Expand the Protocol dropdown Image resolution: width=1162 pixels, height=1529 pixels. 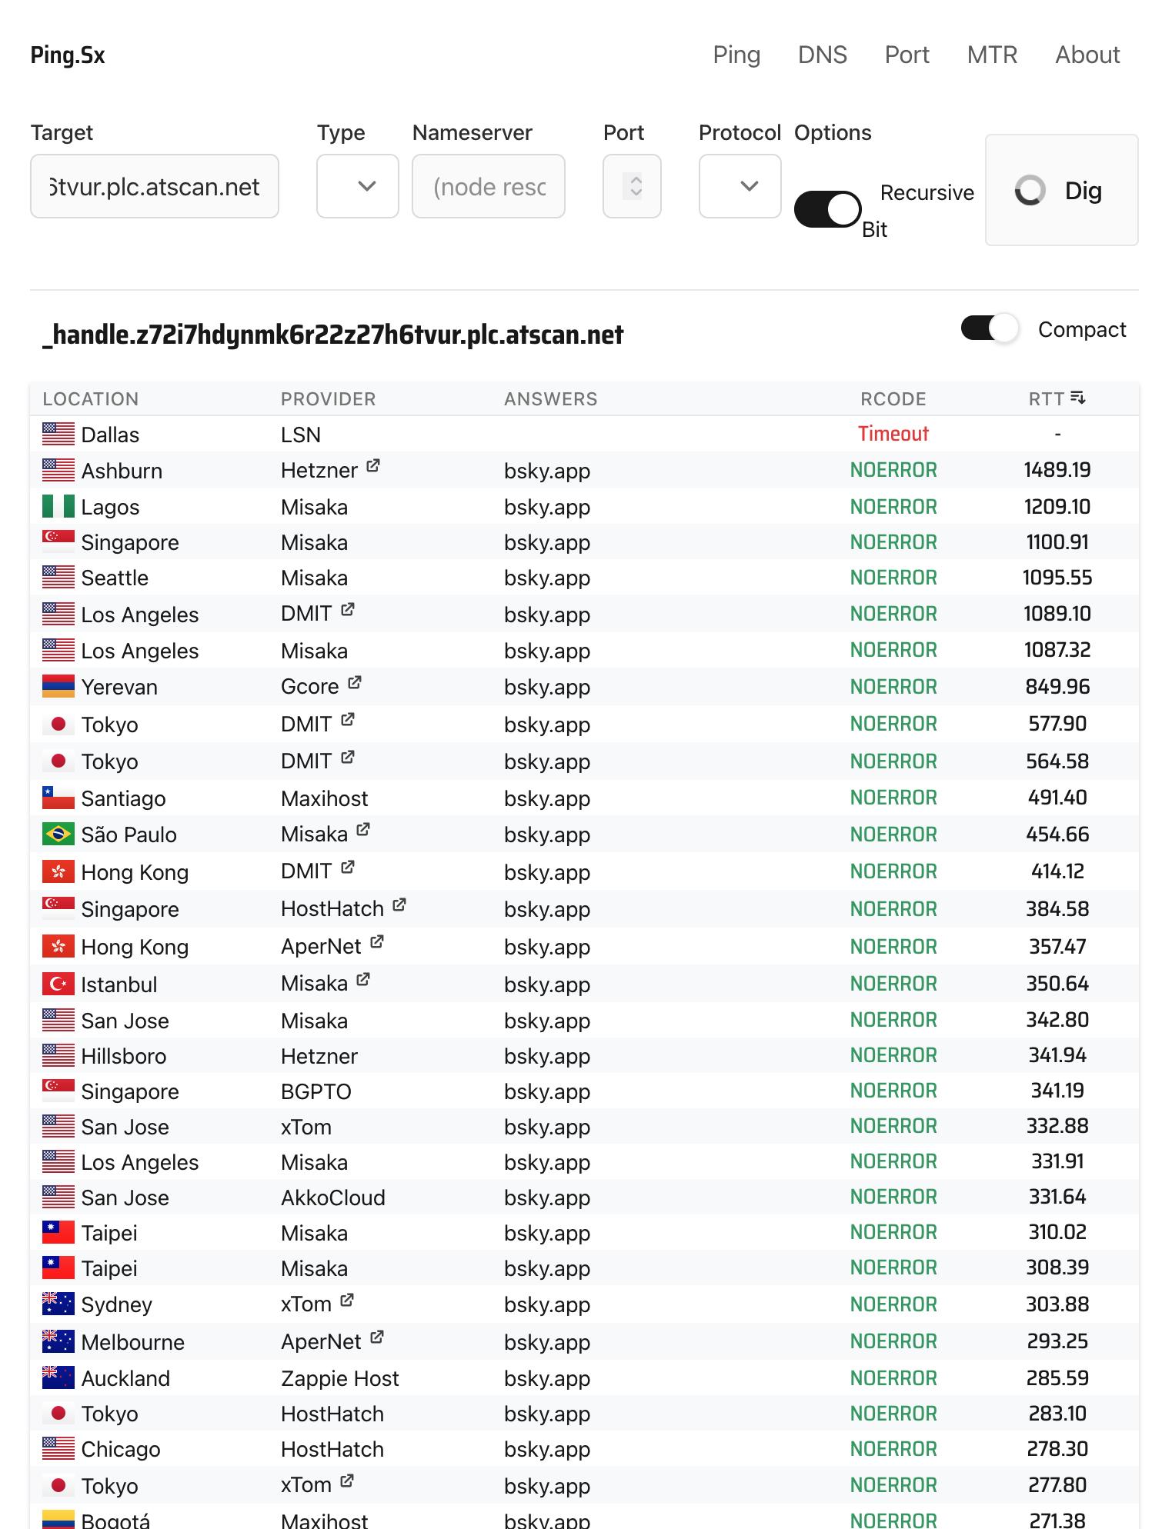click(x=740, y=187)
